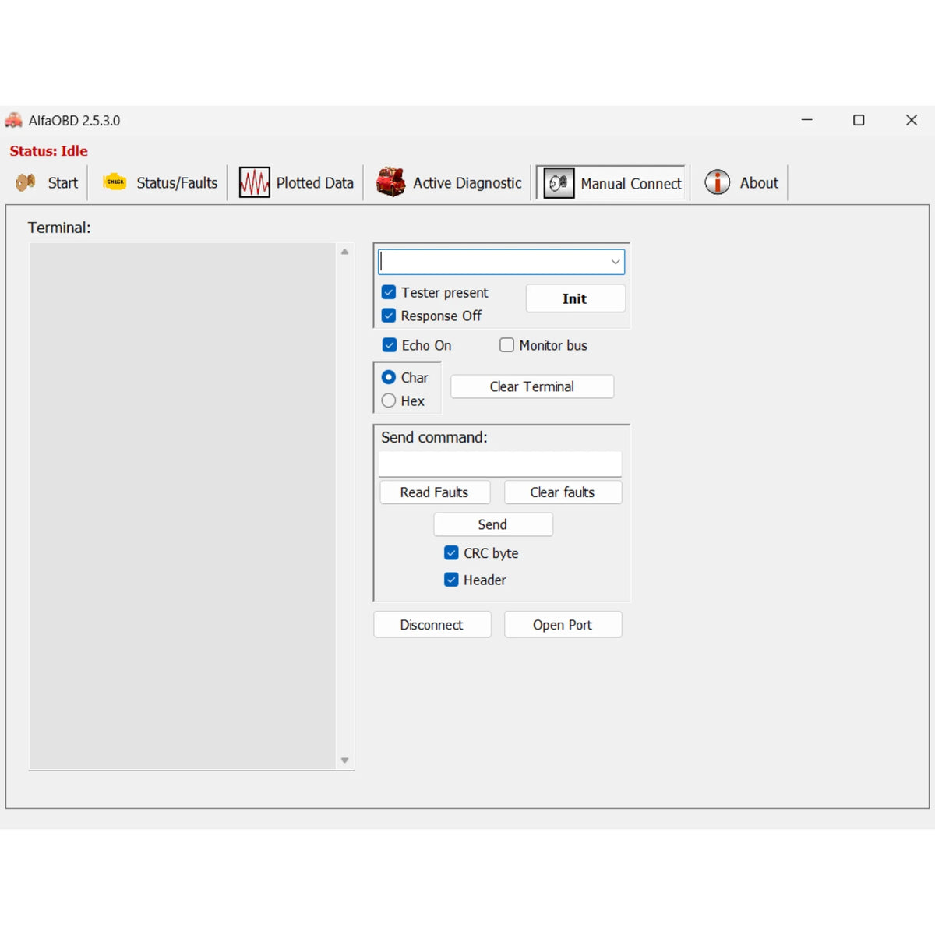Uncheck the Tester present checkbox

(x=388, y=291)
